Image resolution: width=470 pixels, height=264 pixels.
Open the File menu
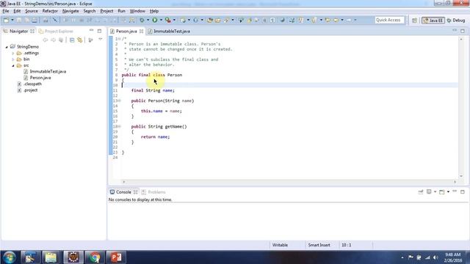(x=6, y=11)
